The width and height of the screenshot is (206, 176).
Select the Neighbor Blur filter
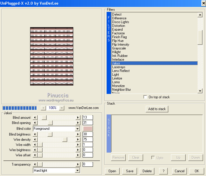(x=154, y=90)
